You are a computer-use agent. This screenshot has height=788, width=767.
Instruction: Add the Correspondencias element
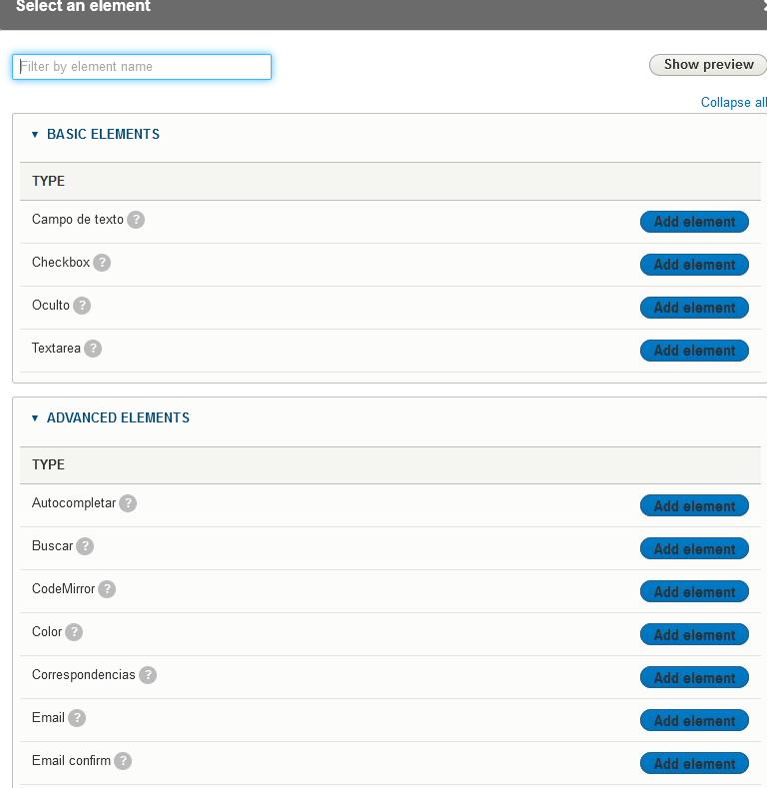tap(694, 677)
